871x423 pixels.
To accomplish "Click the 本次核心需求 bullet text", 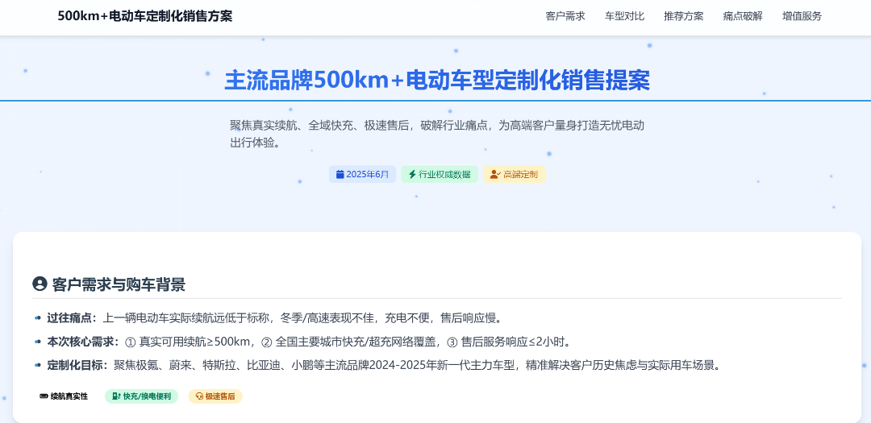I will click(308, 342).
